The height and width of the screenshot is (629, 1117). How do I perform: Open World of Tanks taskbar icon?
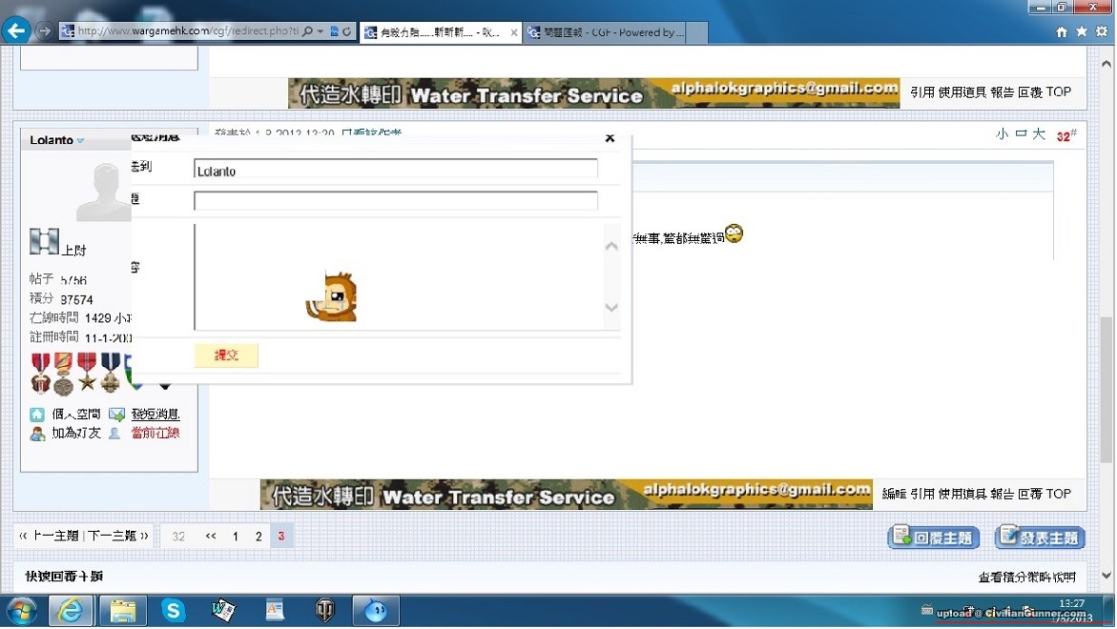click(325, 610)
